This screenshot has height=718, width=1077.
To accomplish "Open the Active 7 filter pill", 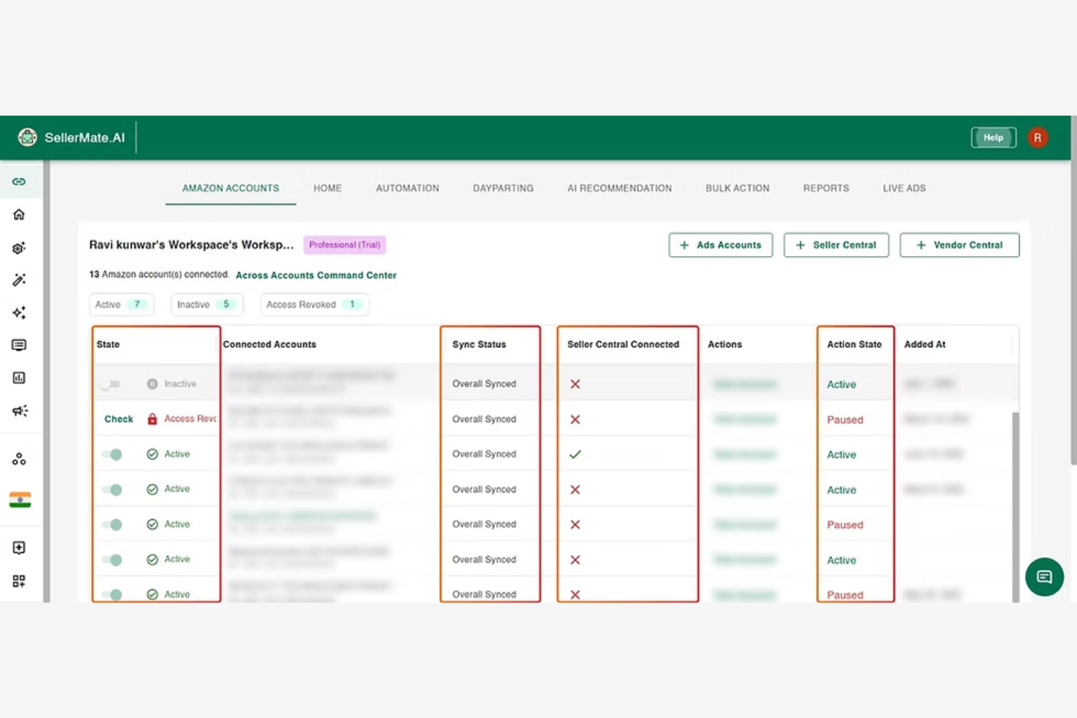I will [x=121, y=304].
